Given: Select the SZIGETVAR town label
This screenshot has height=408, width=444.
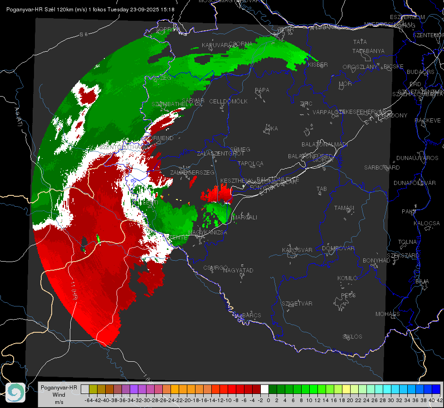Looking at the screenshot, I should pos(297,304).
